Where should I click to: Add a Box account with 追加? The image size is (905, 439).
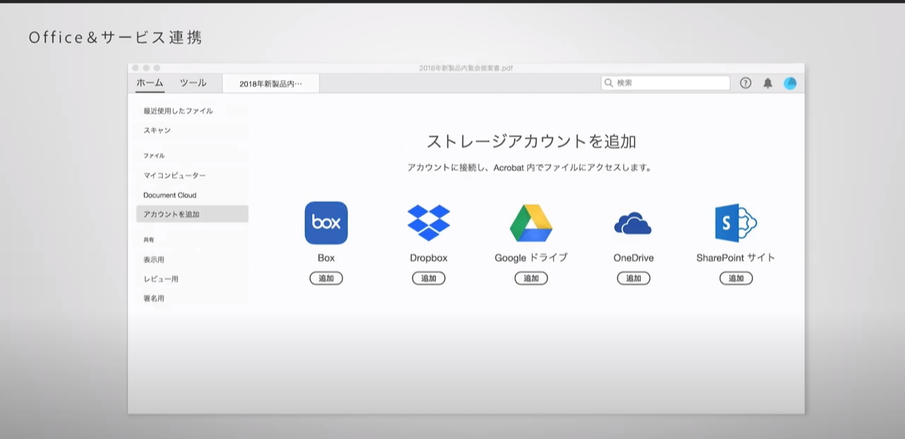tap(326, 278)
